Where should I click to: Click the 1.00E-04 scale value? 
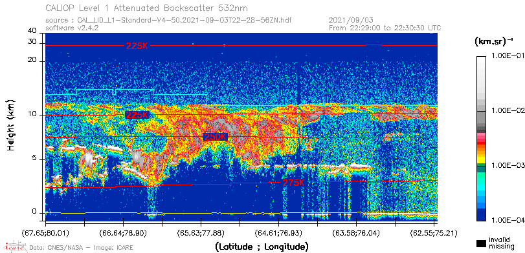[508, 220]
